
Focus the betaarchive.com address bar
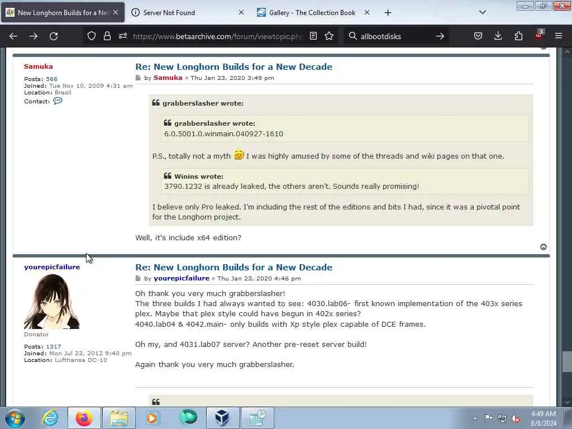click(217, 36)
